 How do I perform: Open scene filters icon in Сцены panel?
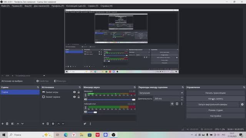pyautogui.click(x=13, y=123)
